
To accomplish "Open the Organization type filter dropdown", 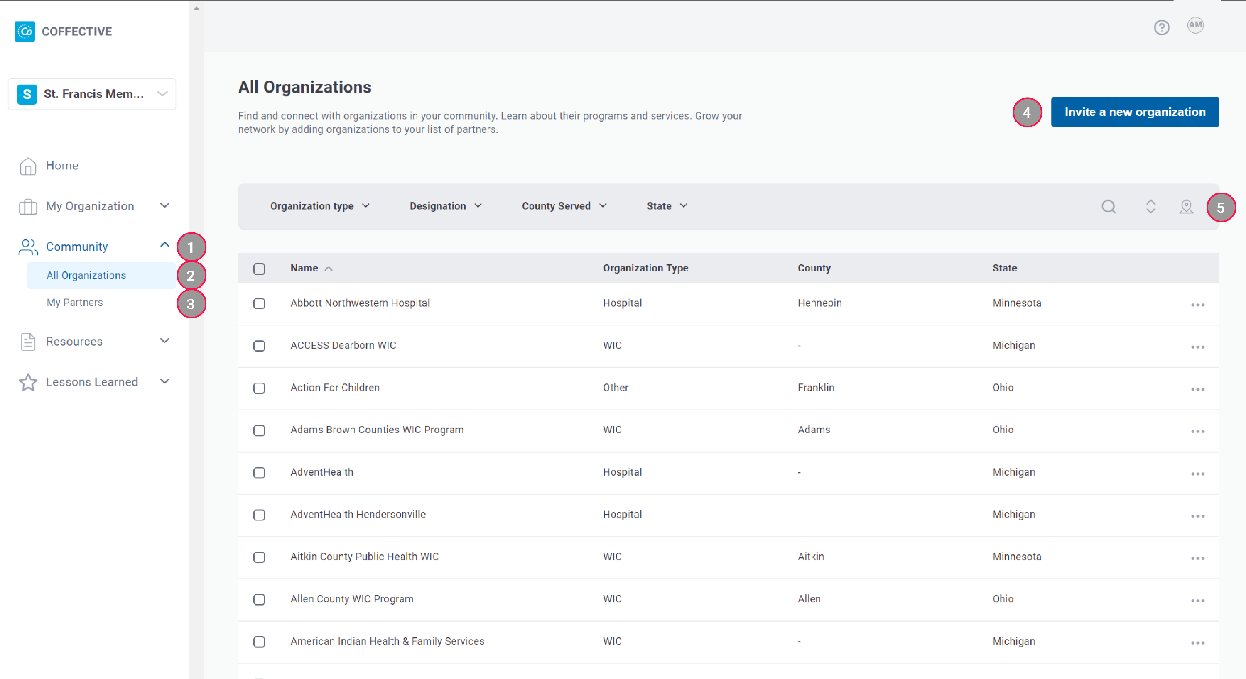I will [319, 206].
